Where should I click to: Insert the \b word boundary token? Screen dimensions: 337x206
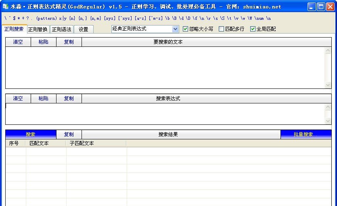point(167,18)
